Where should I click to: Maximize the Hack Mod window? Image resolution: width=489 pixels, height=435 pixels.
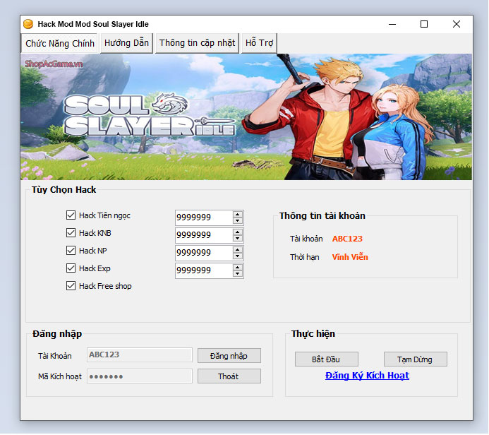pos(424,24)
